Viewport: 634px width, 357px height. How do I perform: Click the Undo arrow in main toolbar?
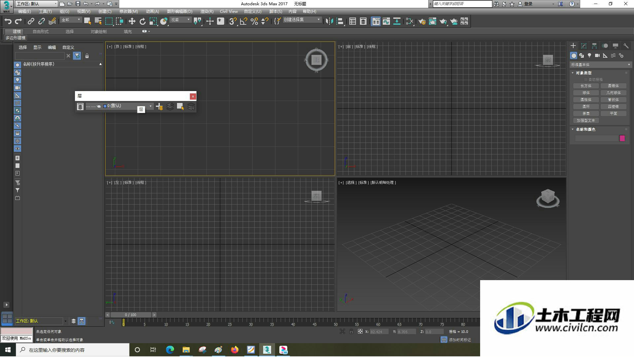[8, 21]
